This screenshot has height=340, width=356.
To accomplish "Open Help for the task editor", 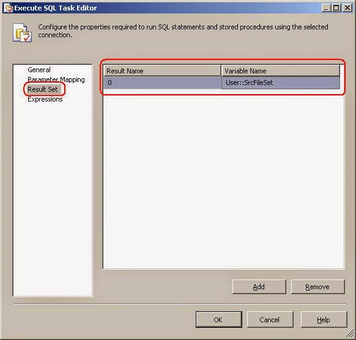I will [324, 320].
